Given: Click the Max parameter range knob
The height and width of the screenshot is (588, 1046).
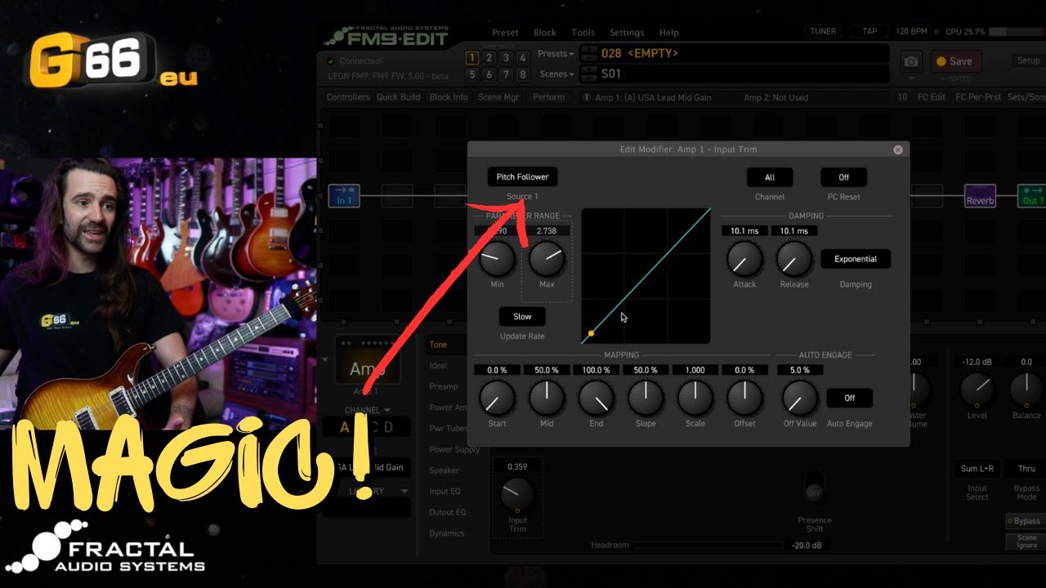Looking at the screenshot, I should click(547, 259).
